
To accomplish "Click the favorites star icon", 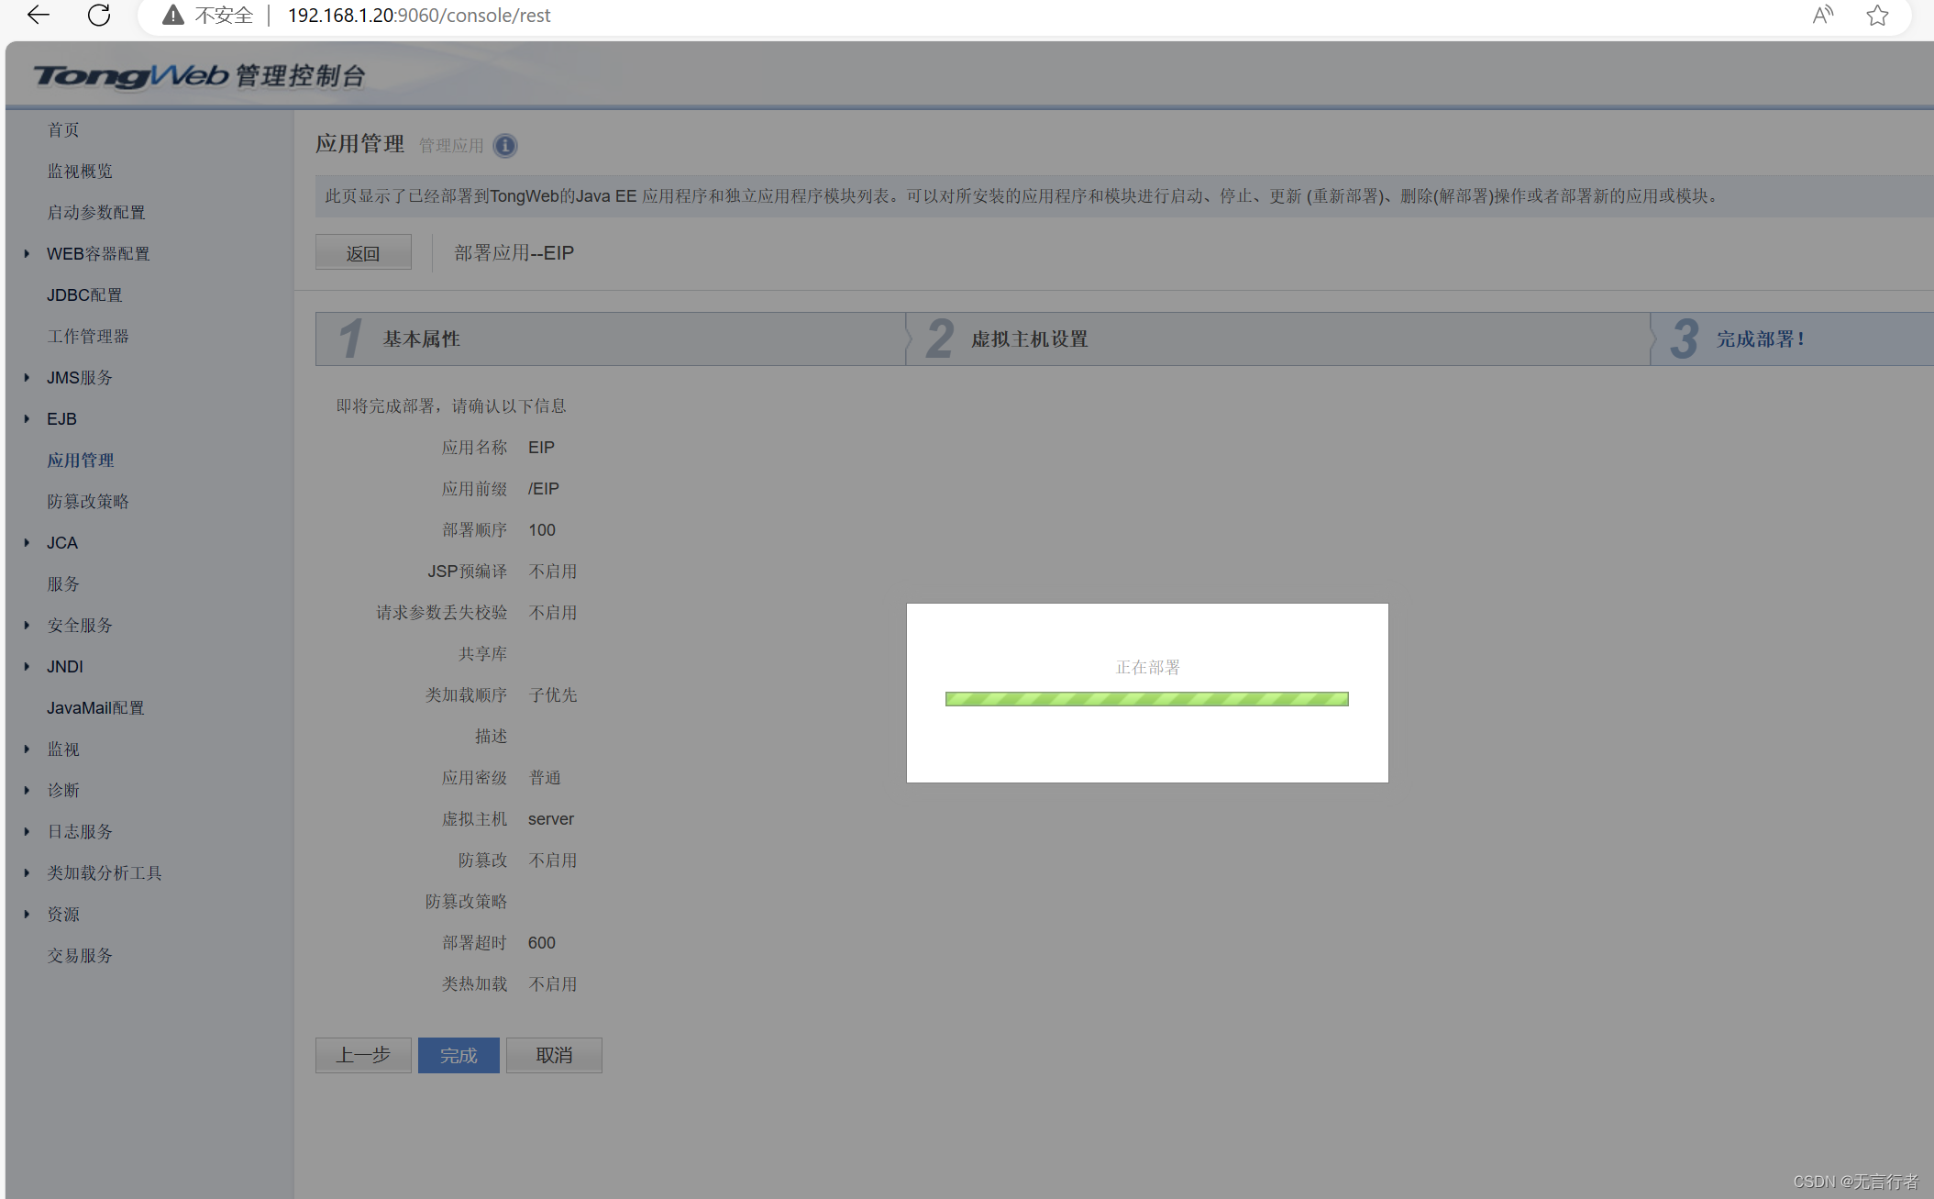I will click(1877, 15).
